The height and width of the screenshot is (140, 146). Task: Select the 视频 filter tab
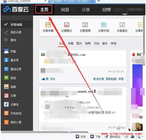pyautogui.click(x=88, y=43)
